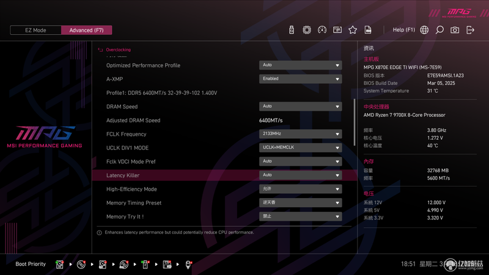
Task: Select the DRAM Speed label
Action: tap(122, 106)
